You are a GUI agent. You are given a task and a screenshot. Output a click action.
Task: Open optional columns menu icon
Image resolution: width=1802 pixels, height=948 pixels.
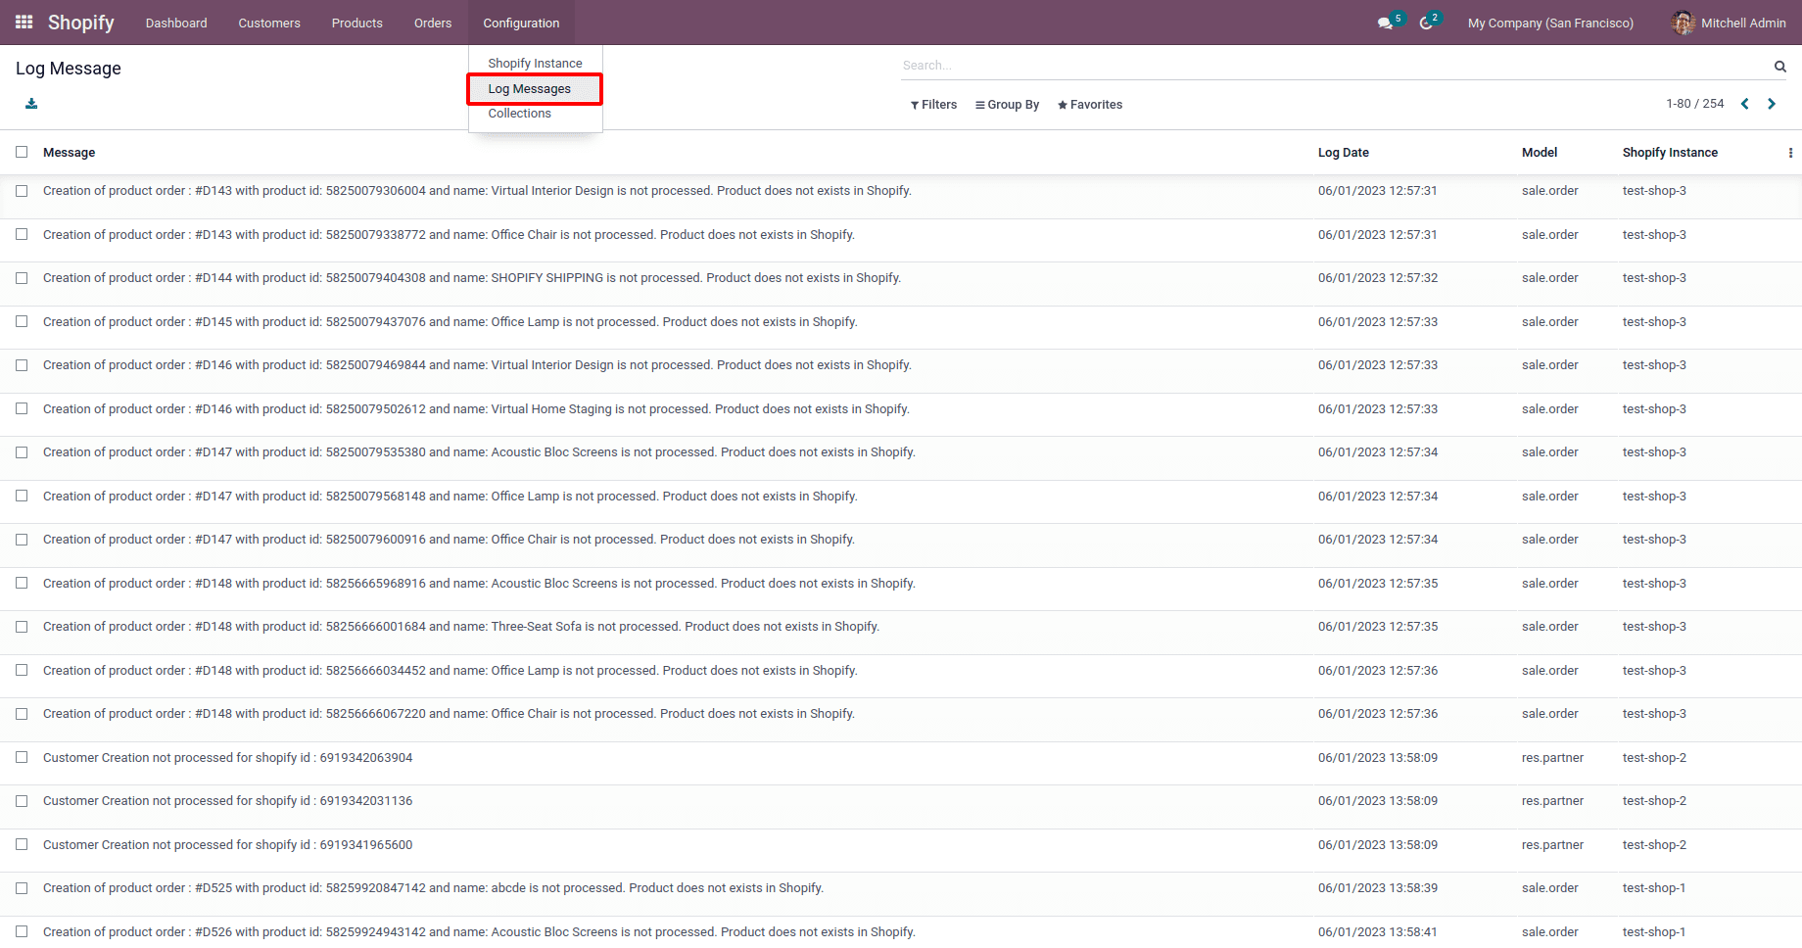1790,153
